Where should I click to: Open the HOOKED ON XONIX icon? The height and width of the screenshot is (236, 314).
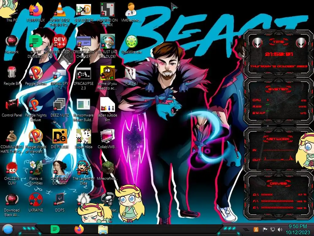(x=107, y=10)
